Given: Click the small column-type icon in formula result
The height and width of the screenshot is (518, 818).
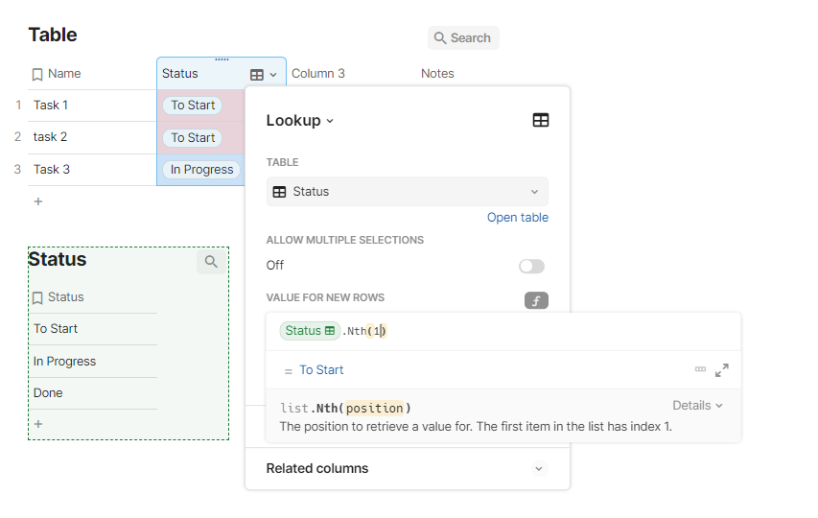Looking at the screenshot, I should click(x=700, y=369).
